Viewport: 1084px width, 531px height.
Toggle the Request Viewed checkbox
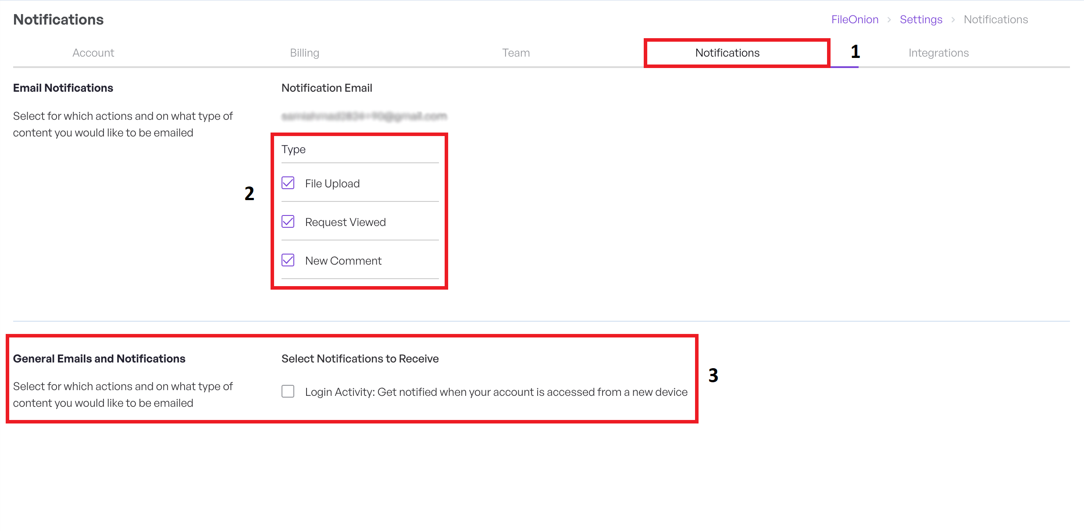[x=288, y=222]
